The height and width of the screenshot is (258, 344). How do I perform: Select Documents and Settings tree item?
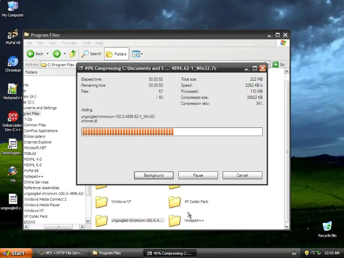pos(40,108)
